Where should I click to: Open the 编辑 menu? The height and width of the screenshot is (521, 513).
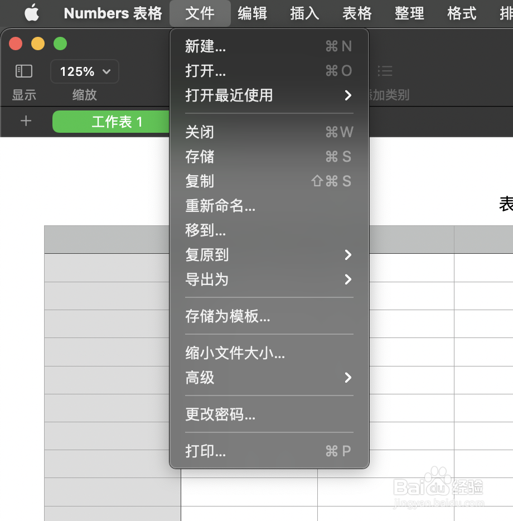coord(252,13)
